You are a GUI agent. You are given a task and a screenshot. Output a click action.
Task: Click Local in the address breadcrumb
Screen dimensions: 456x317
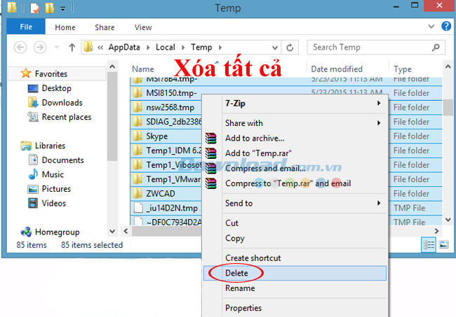coord(165,48)
